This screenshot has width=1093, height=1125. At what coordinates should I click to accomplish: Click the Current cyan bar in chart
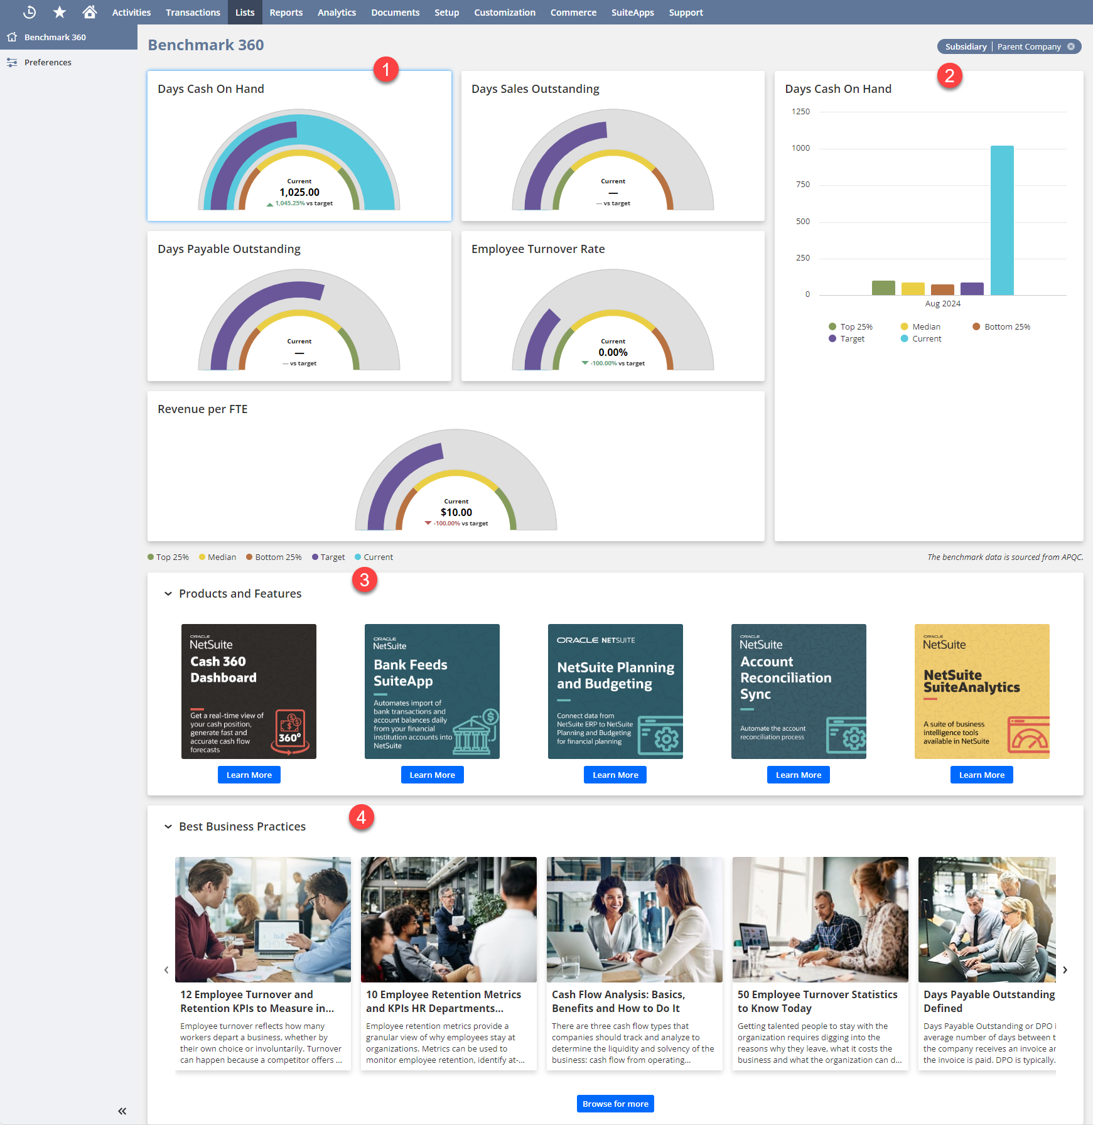pyautogui.click(x=1002, y=220)
